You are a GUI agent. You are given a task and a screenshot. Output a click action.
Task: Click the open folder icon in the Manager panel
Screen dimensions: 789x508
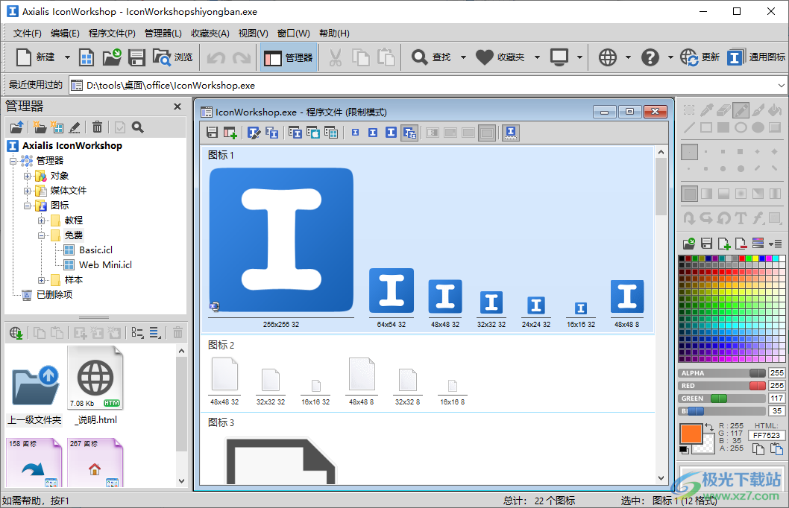coord(17,127)
